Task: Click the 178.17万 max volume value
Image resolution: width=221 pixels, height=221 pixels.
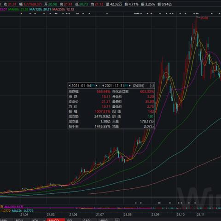Action: point(147,122)
